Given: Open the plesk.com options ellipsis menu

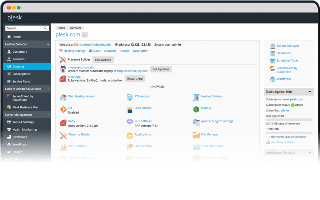Looking at the screenshot, I should (84, 35).
